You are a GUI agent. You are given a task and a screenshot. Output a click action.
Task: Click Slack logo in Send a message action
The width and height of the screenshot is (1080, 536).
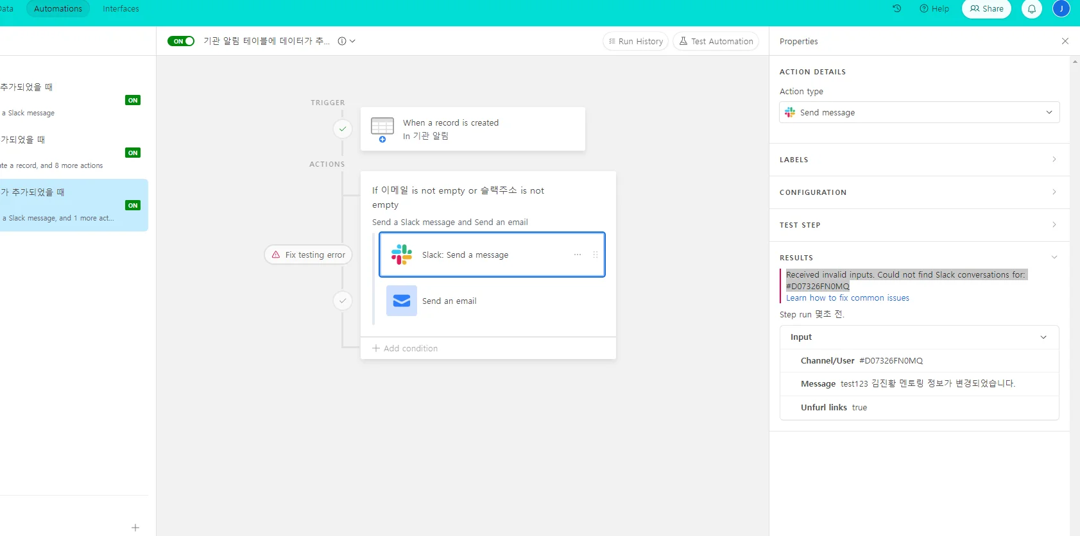(402, 255)
